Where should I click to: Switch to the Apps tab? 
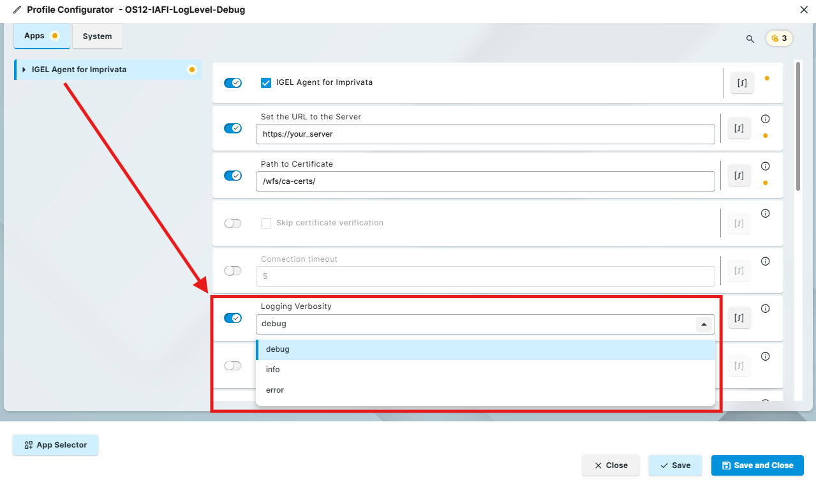click(35, 36)
